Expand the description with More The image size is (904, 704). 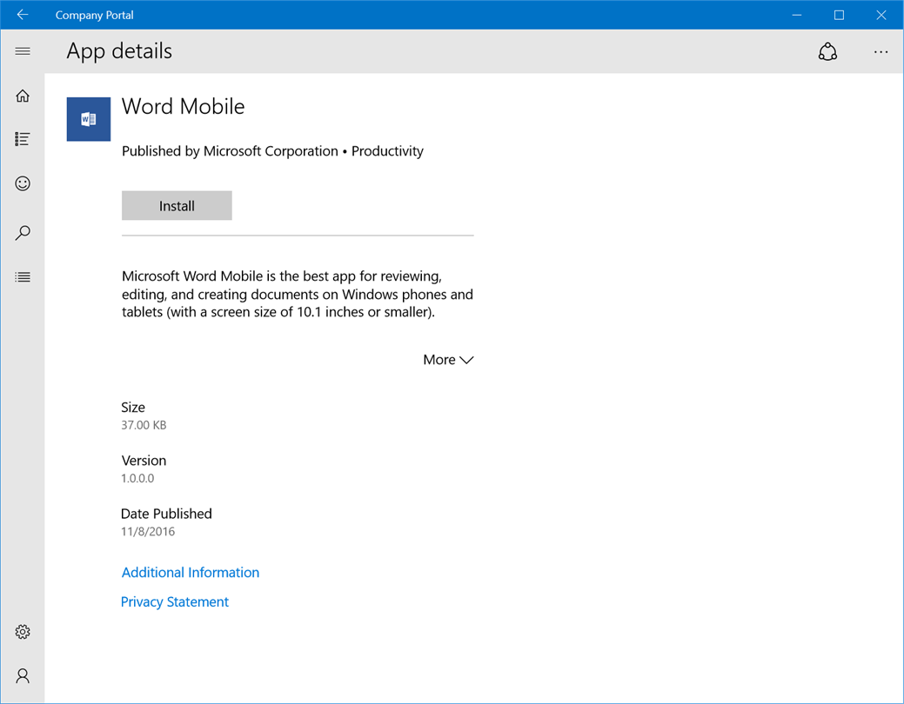pos(448,360)
